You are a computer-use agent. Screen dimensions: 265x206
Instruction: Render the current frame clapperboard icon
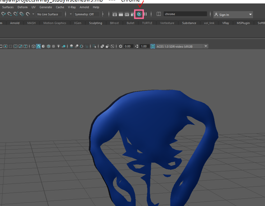(121, 14)
